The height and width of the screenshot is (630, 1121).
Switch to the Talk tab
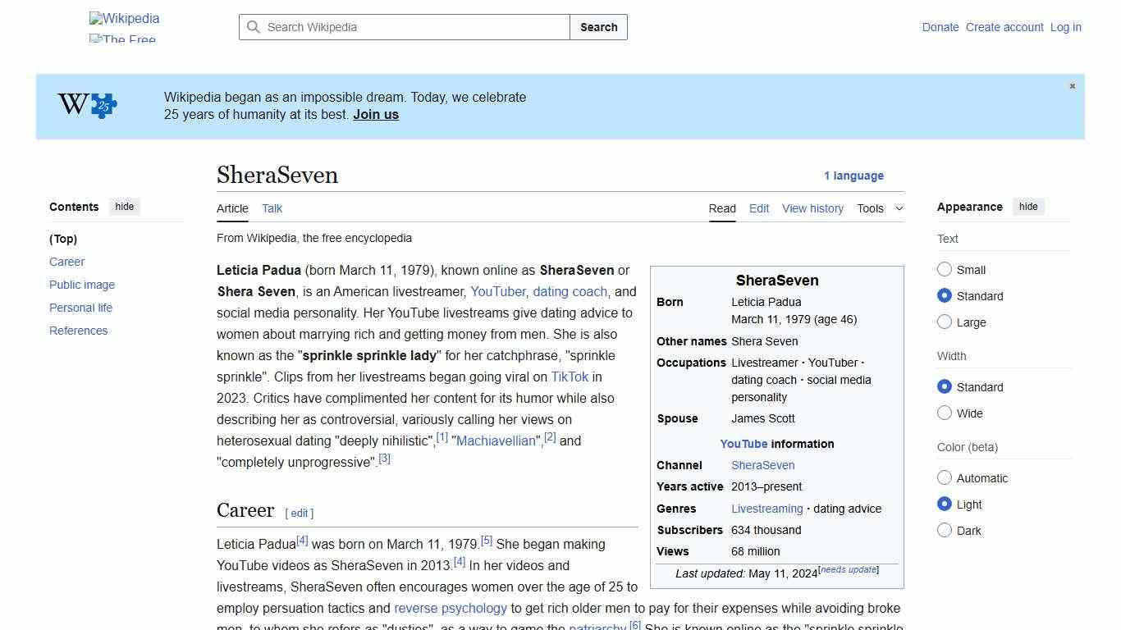(x=272, y=208)
